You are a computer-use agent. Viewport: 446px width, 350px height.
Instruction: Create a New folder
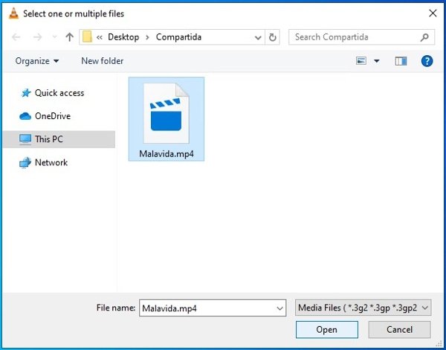103,61
